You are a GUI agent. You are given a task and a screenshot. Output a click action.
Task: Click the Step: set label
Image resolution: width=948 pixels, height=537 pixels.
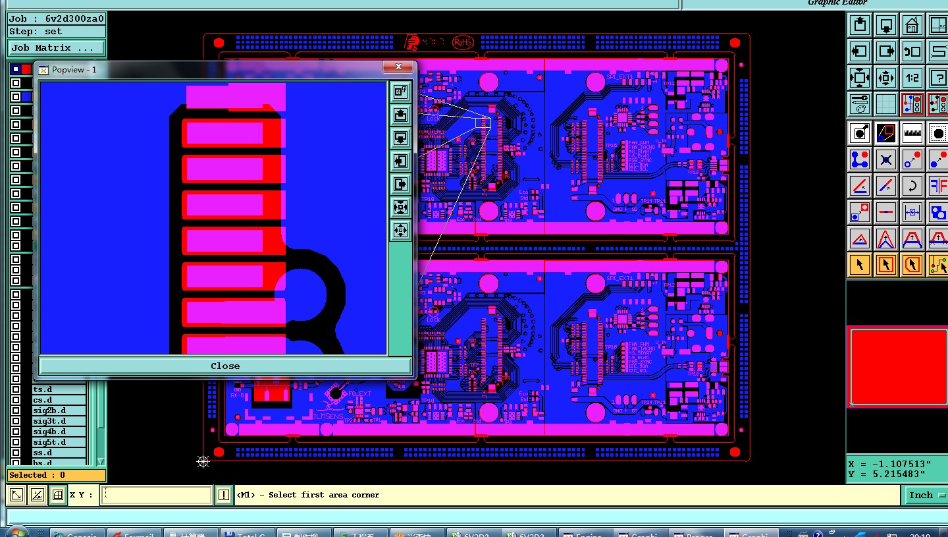(57, 31)
